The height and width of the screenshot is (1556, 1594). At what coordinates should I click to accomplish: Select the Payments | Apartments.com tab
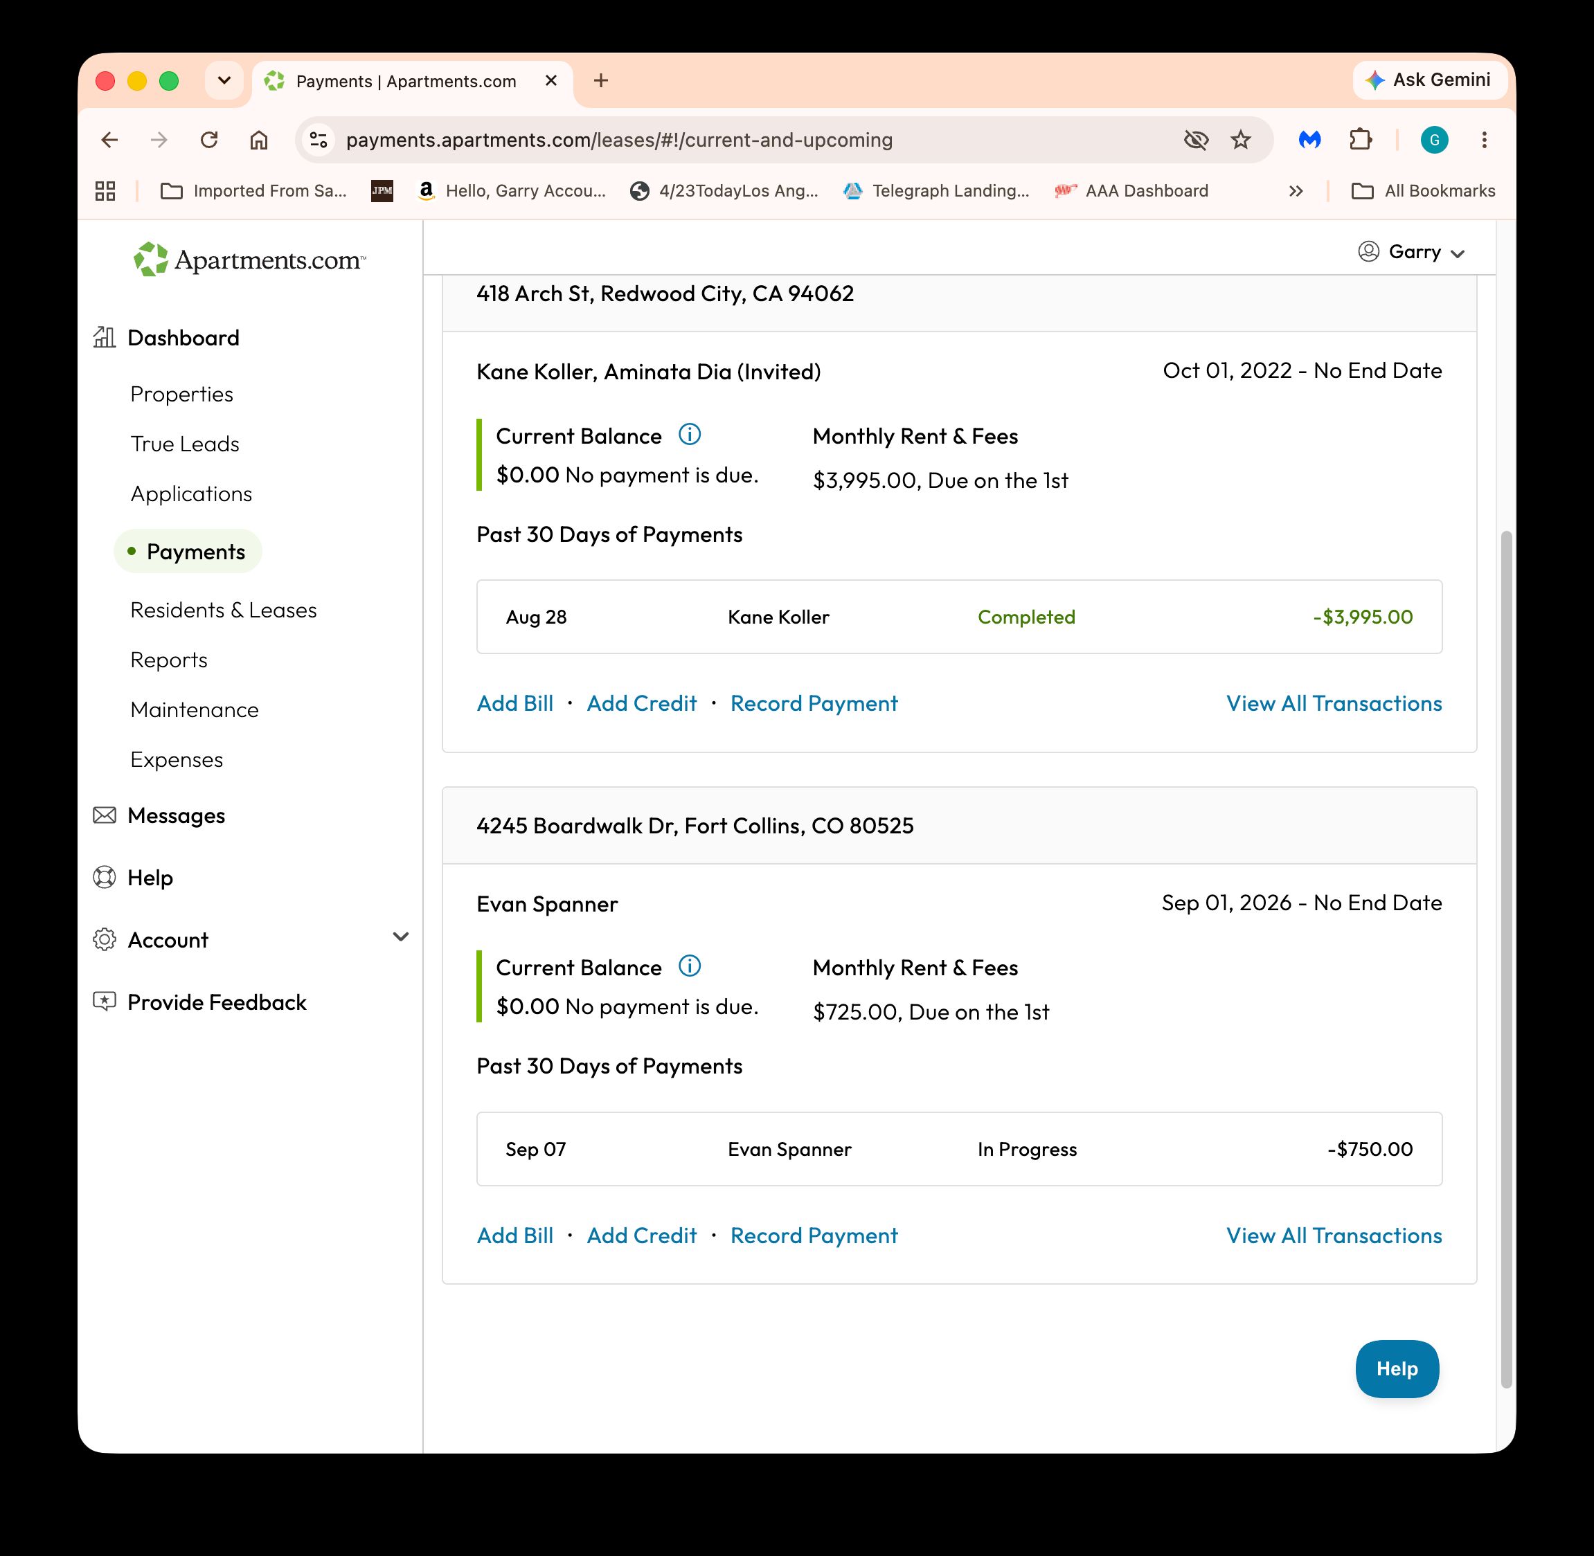(x=406, y=81)
